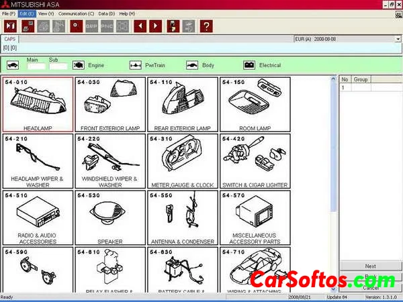Open the 54-530 Speaker thumbnail
Image resolution: width=403 pixels, height=302 pixels.
click(x=110, y=218)
